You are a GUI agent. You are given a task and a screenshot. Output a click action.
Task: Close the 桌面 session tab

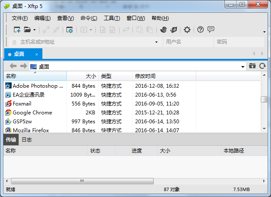(37, 54)
